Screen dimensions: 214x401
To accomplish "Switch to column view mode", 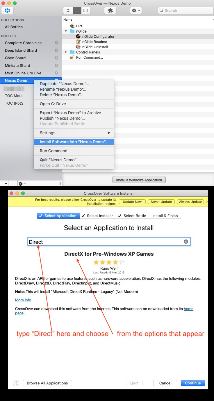I will pos(85,10).
